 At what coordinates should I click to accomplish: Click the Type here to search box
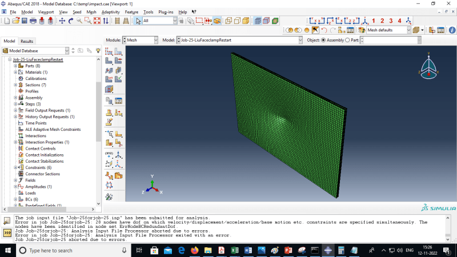(73, 251)
